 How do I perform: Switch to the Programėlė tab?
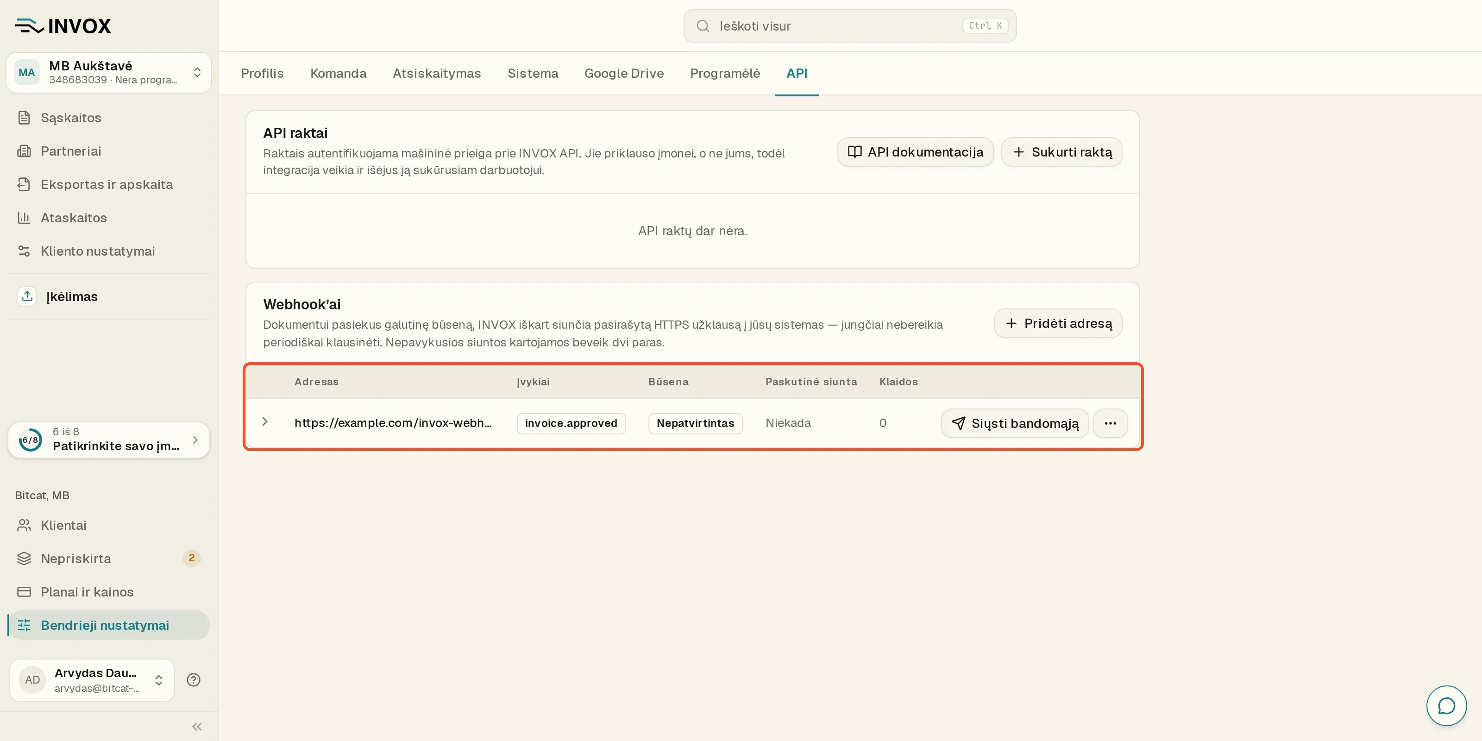pyautogui.click(x=725, y=74)
